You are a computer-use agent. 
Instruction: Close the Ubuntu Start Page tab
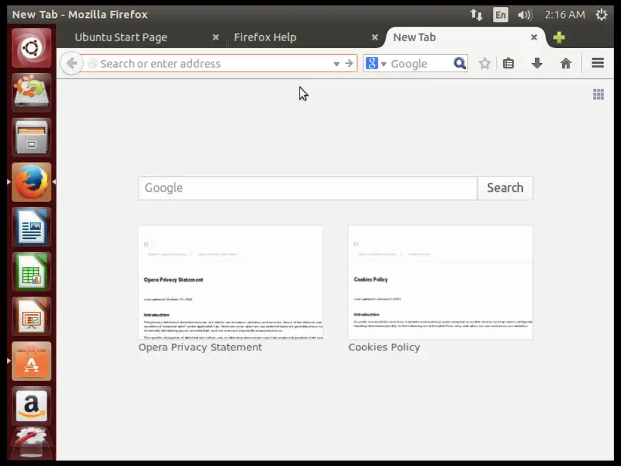click(x=215, y=37)
